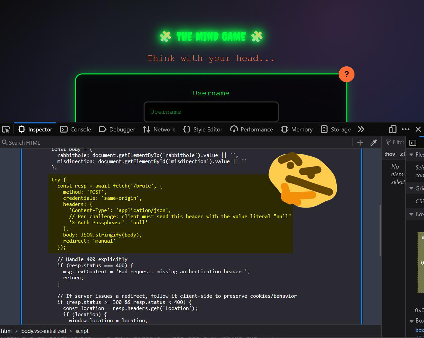Toggle the sidebar pane collapse icon
Viewport: 424px width, 338px height.
pos(413,143)
